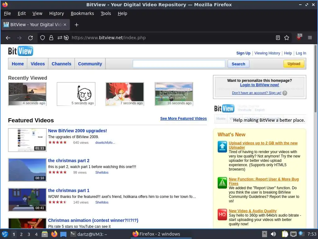Click the Search button
The image size is (318, 239).
[x=238, y=64]
